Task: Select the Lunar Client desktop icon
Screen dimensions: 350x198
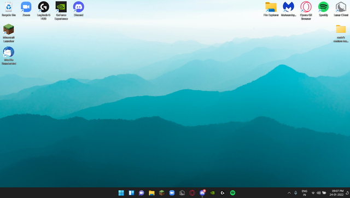Action: tap(341, 9)
